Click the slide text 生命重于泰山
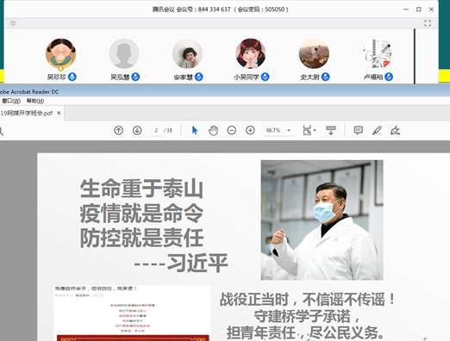 (x=141, y=189)
